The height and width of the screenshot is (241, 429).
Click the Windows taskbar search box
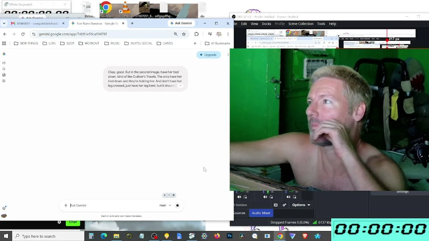click(49, 236)
